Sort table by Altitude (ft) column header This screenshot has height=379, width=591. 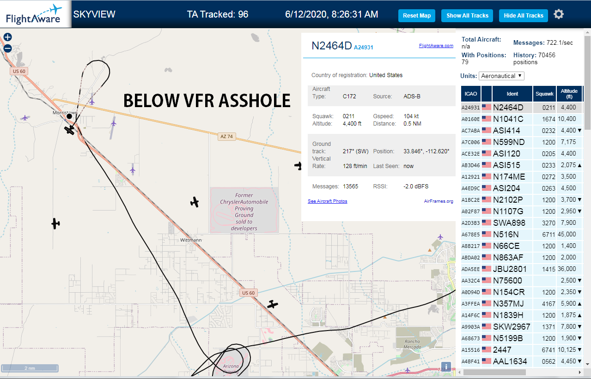point(570,94)
